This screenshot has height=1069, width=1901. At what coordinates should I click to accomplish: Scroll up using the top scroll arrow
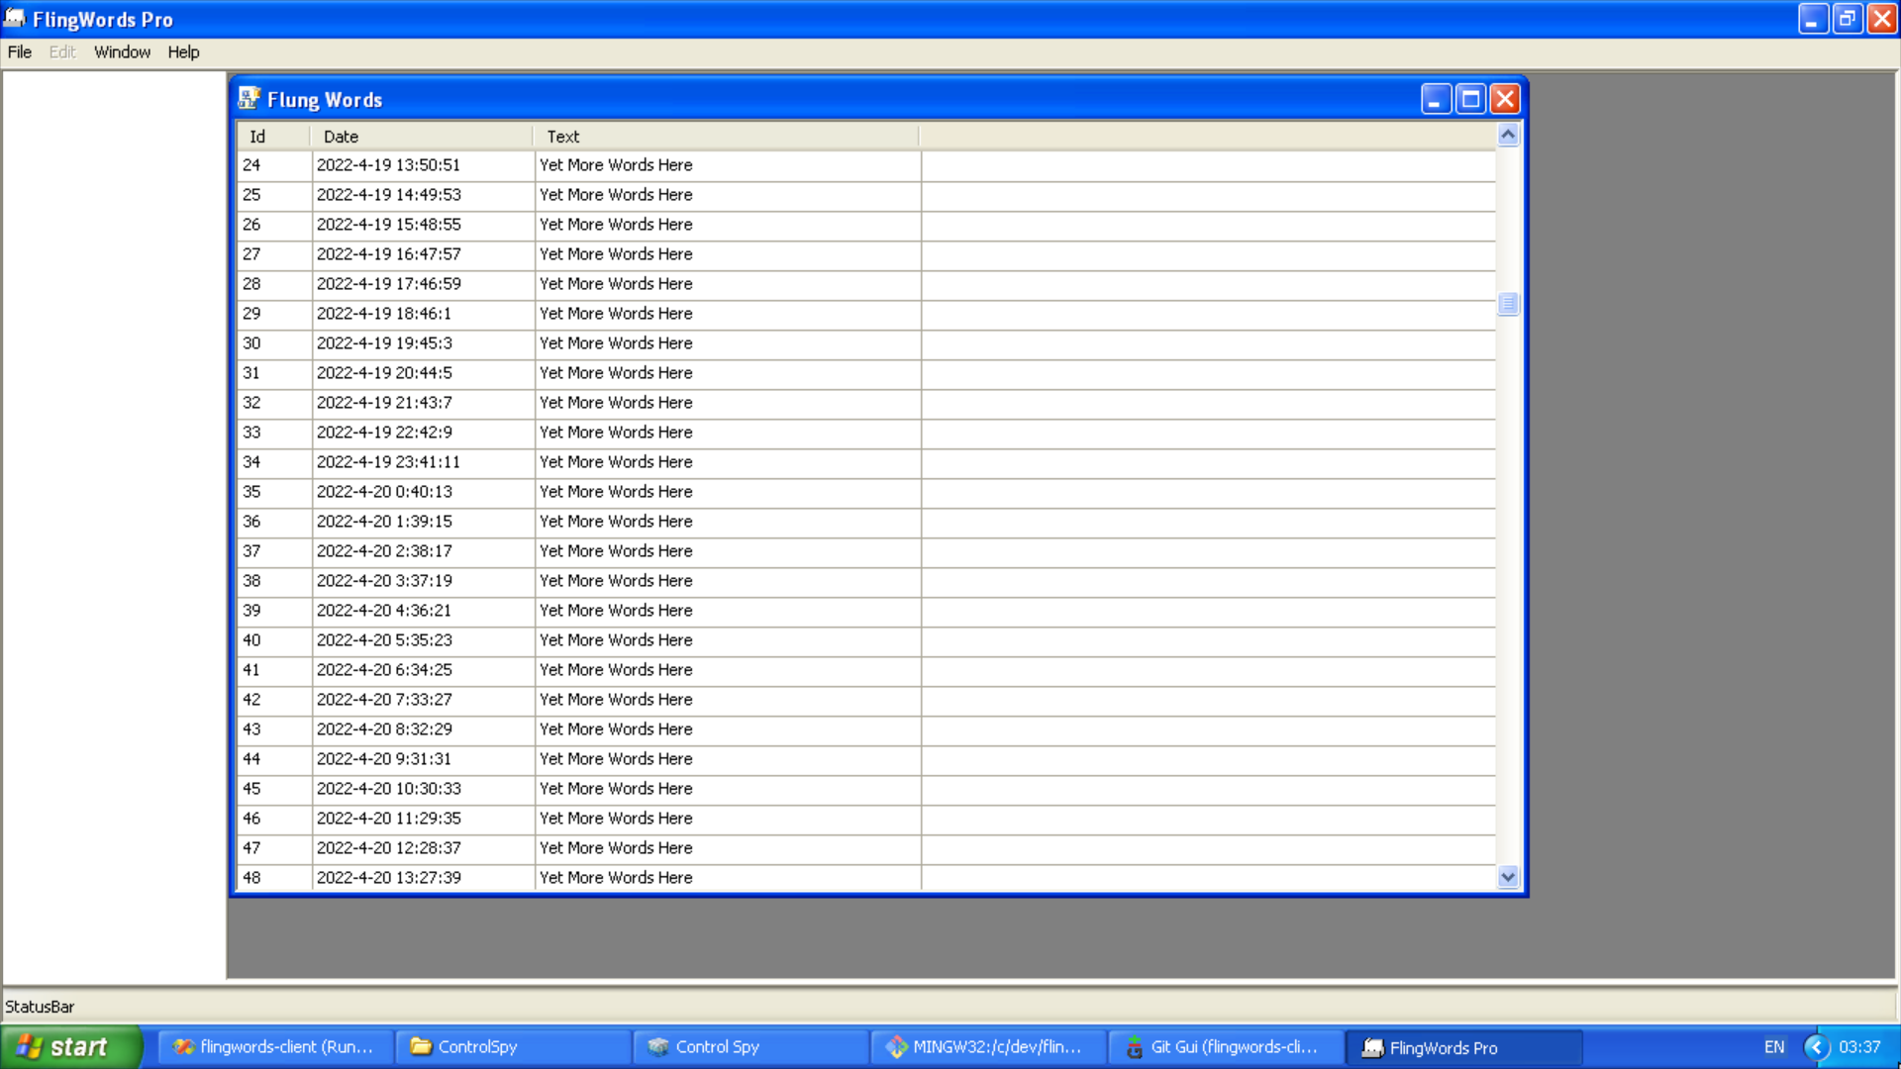click(x=1508, y=134)
